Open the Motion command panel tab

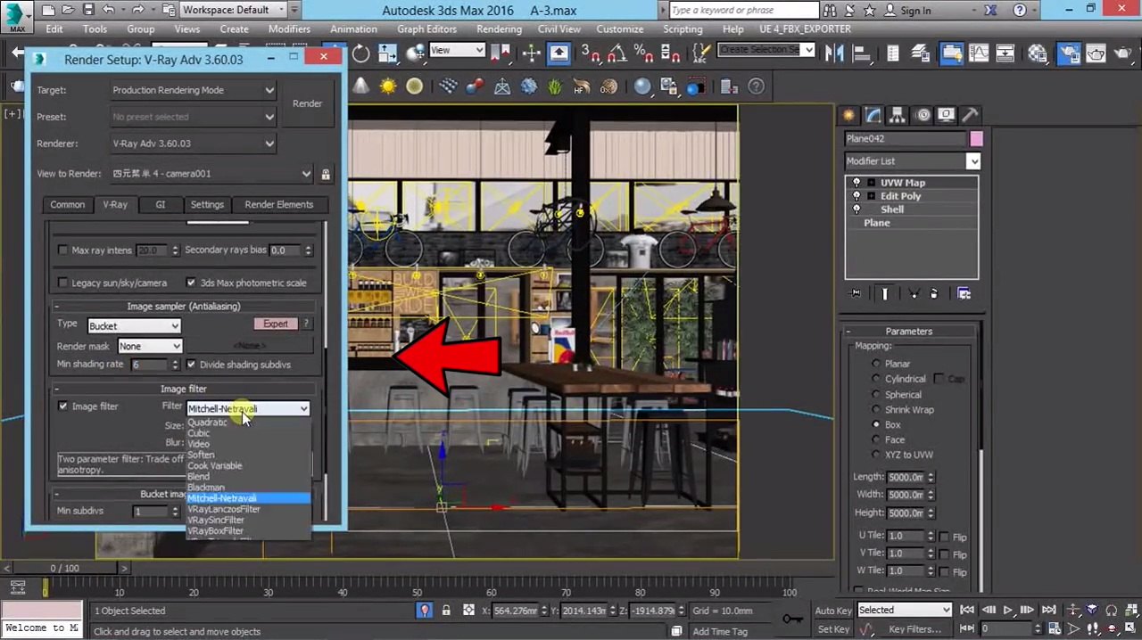[x=923, y=115]
